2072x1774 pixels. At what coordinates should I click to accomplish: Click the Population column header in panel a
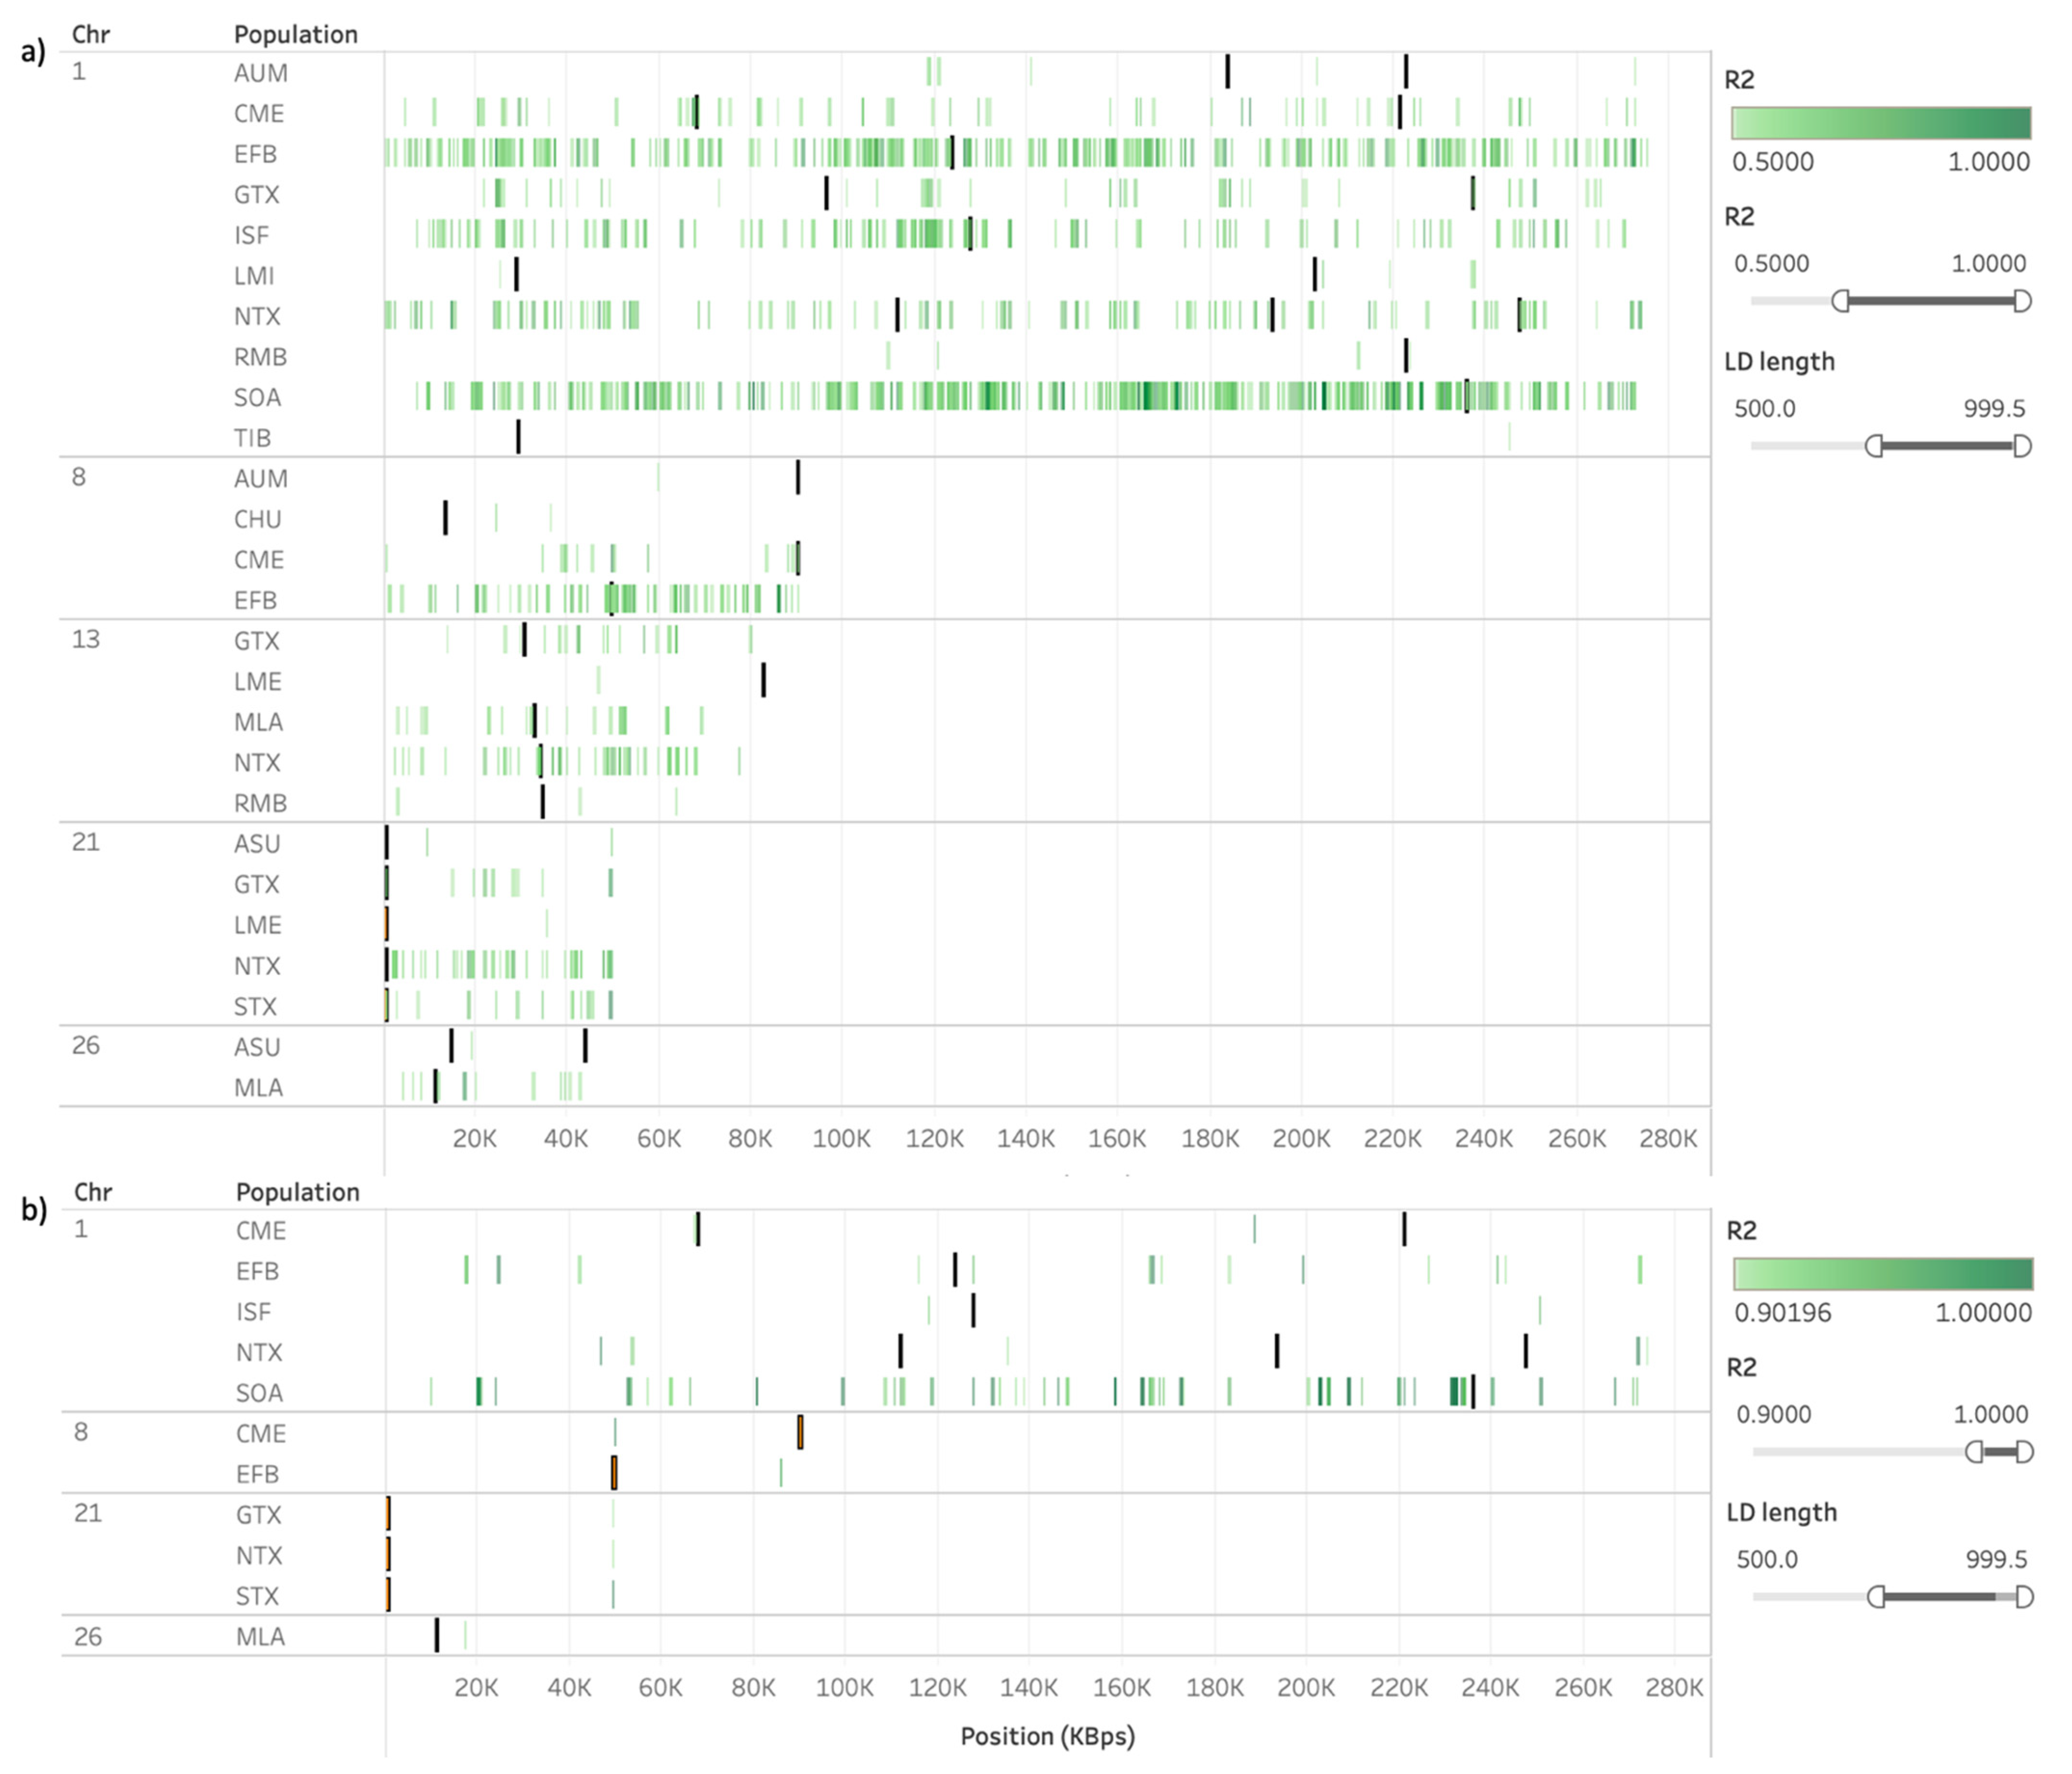[295, 35]
